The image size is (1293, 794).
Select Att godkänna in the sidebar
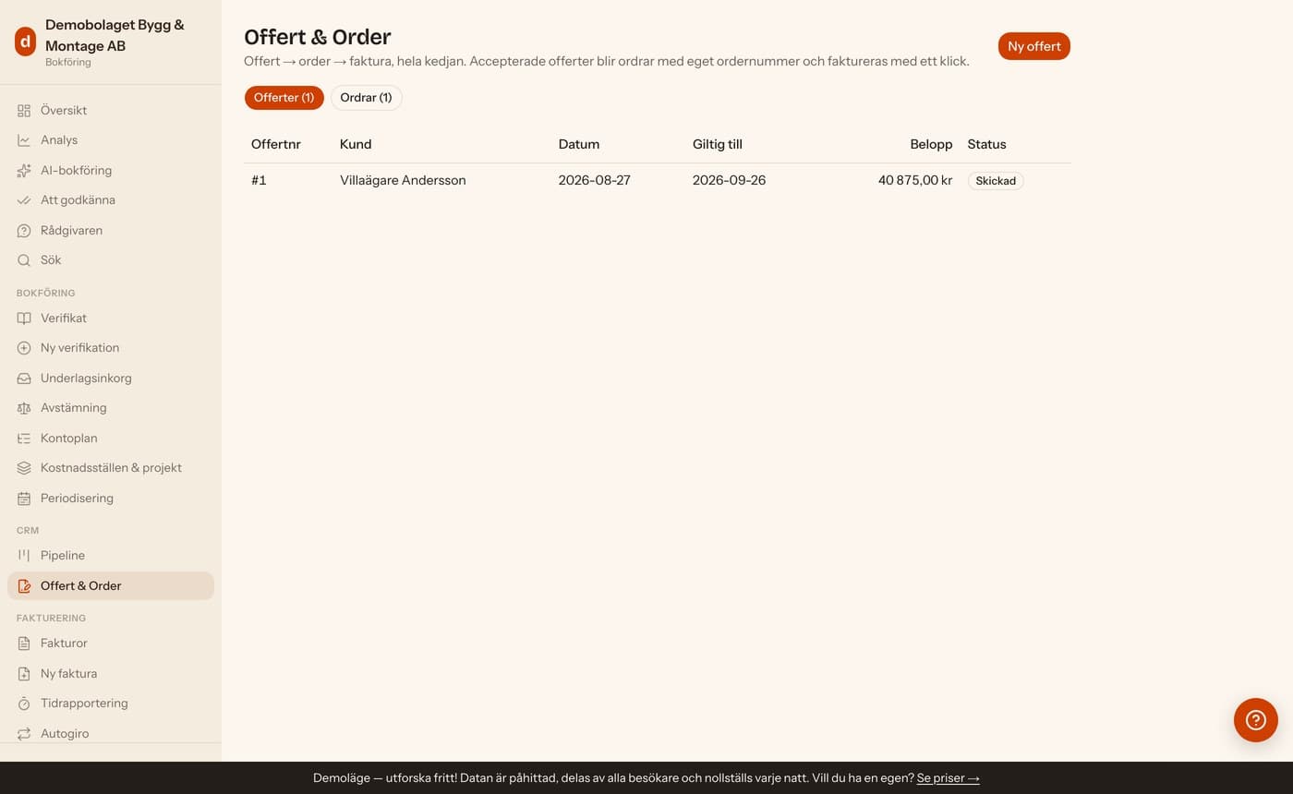[111, 200]
